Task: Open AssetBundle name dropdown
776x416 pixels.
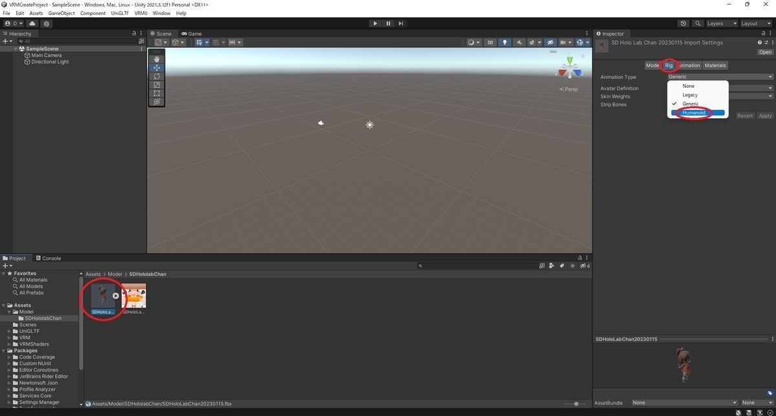Action: click(684, 402)
